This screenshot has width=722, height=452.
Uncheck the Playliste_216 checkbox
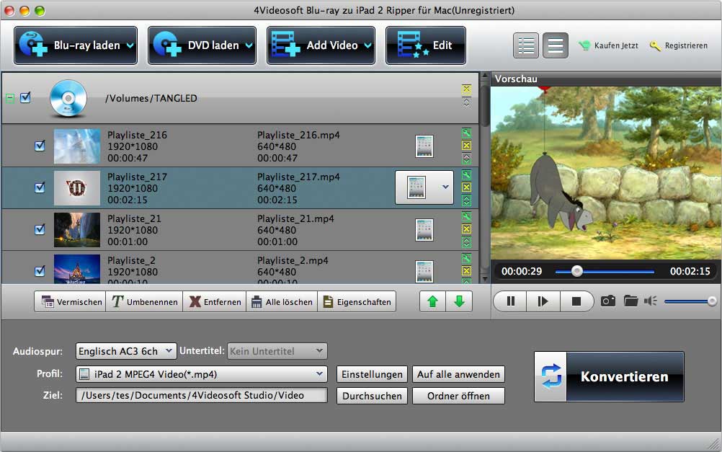click(40, 146)
